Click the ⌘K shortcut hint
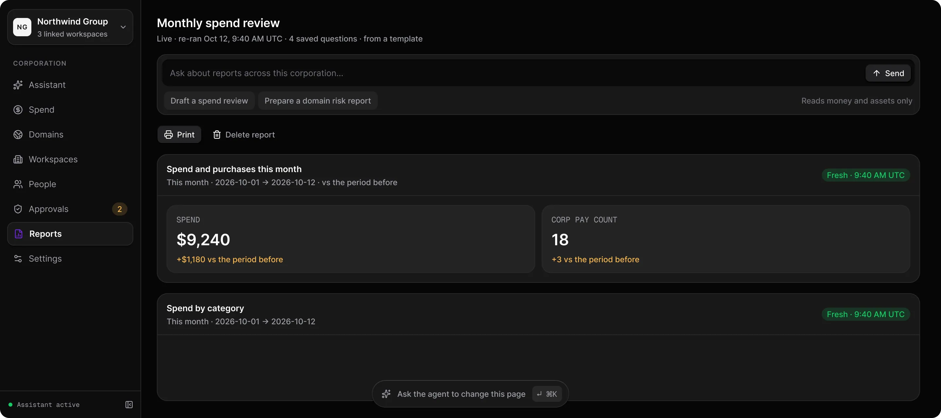 point(547,394)
